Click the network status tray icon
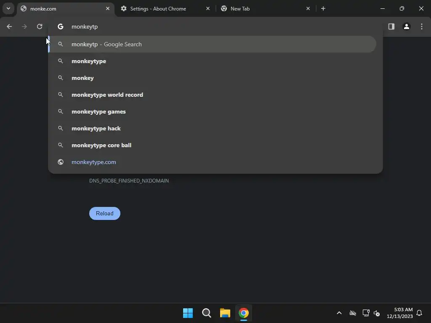Image resolution: width=431 pixels, height=323 pixels. click(x=366, y=313)
